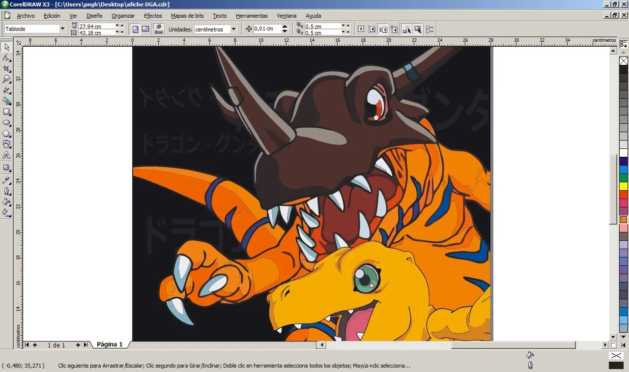Select the Página 1 tab
629x372 pixels.
110,344
